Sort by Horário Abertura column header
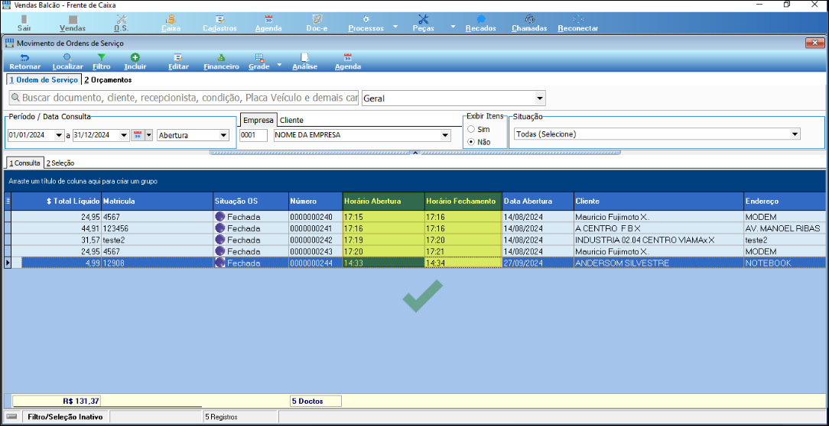829x426 pixels. 383,201
